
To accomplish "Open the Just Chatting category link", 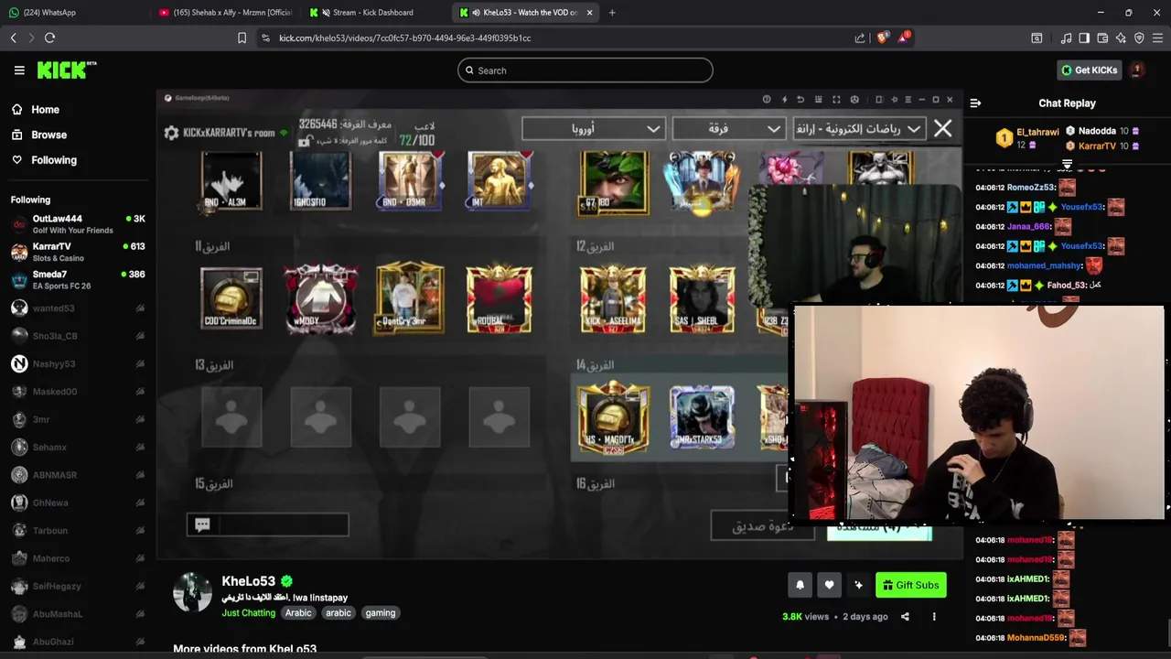I will pos(248,613).
